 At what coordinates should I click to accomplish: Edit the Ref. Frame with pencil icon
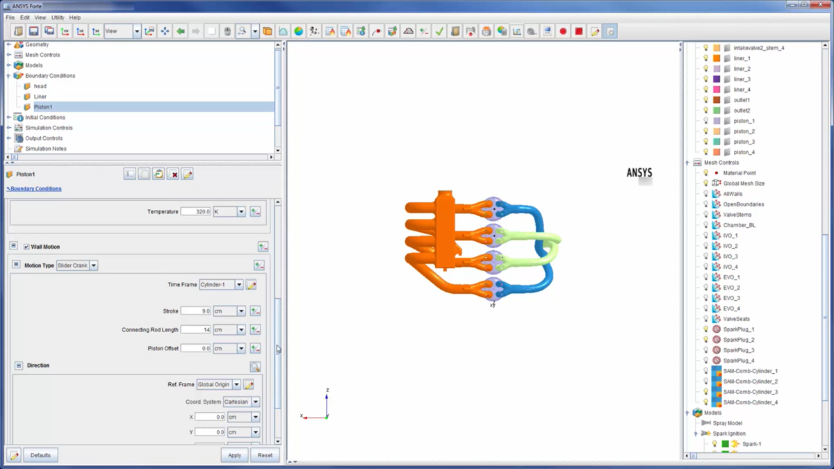248,384
